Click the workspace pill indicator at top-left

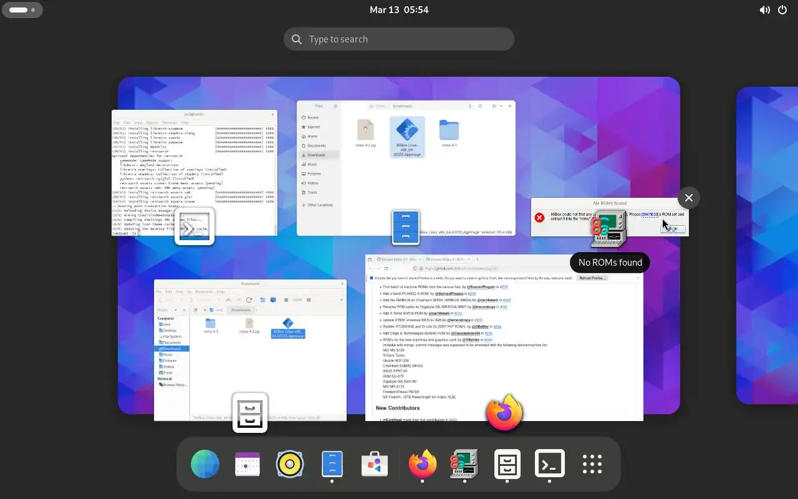tap(22, 10)
